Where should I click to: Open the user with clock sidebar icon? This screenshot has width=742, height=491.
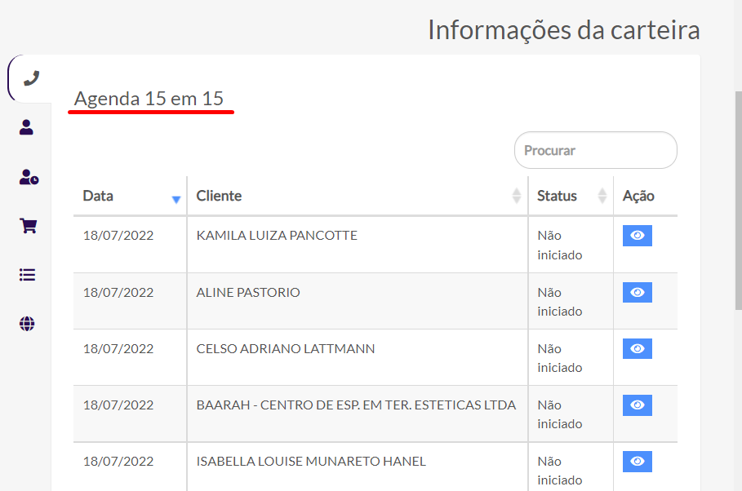29,177
